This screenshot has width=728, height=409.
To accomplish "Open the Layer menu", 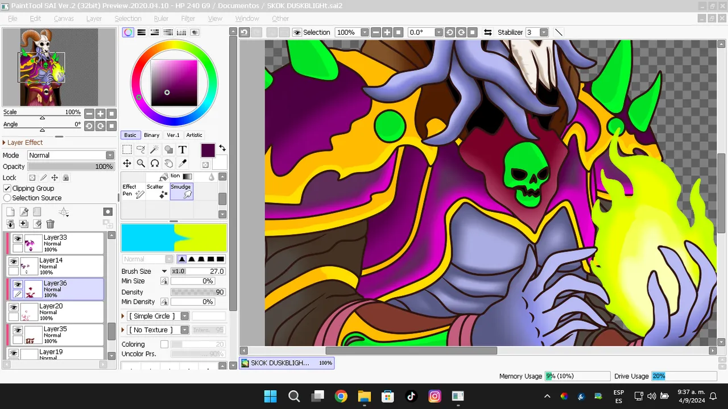I will point(94,19).
